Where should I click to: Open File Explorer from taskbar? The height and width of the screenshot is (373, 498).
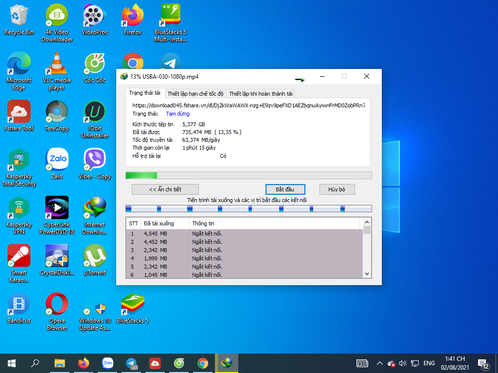click(x=59, y=363)
